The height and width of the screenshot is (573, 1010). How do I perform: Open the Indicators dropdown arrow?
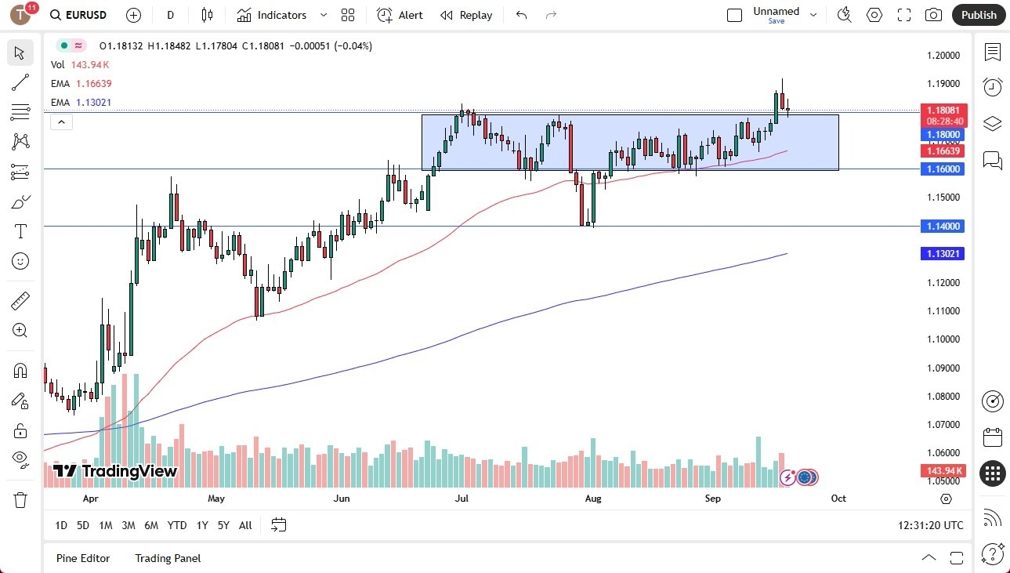(322, 15)
